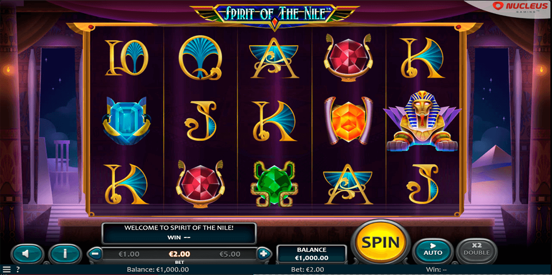Click the BALANCE €1,000.00 display panel
This screenshot has height=275, width=552.
(x=311, y=254)
